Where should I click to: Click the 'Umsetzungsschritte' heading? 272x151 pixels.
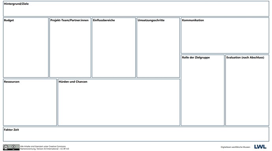pos(151,20)
